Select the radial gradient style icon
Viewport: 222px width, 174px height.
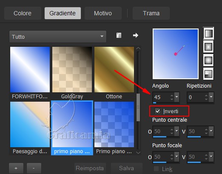point(208,74)
